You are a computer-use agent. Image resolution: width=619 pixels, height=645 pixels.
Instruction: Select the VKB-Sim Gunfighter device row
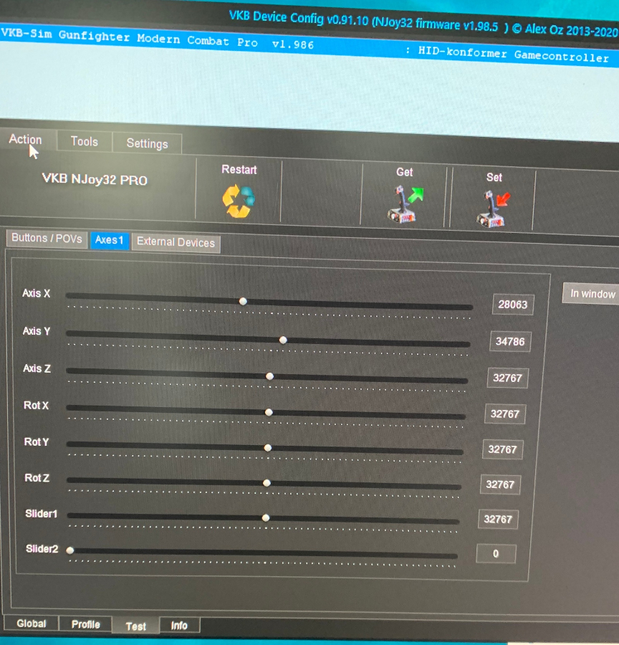coord(309,45)
